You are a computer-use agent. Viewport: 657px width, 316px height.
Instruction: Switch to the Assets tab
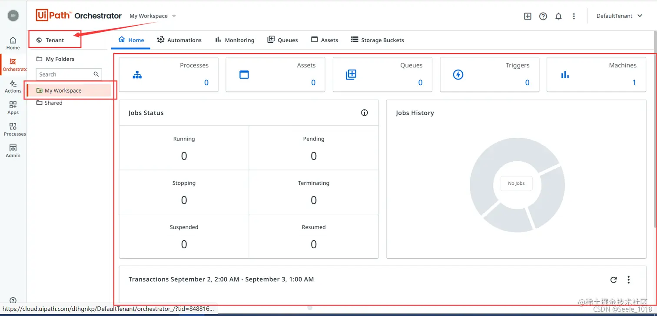coord(325,40)
